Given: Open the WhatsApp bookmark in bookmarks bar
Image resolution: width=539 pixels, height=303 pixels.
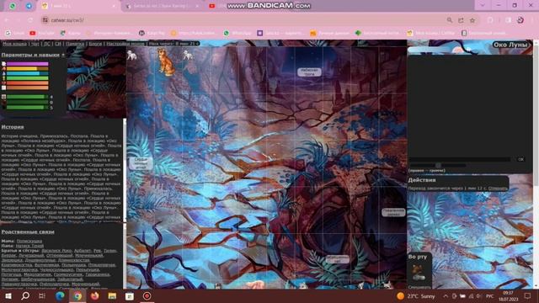Looking at the screenshot, I should [x=237, y=33].
